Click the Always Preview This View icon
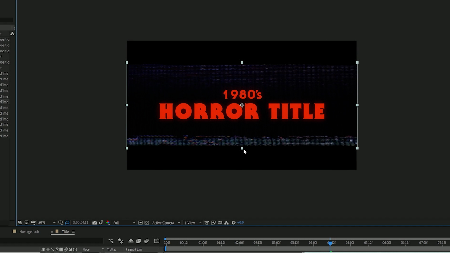The image size is (450, 253). coord(20,222)
